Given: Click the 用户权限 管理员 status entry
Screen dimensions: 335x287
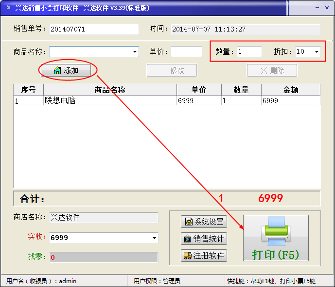Looking at the screenshot, I should click(157, 281).
